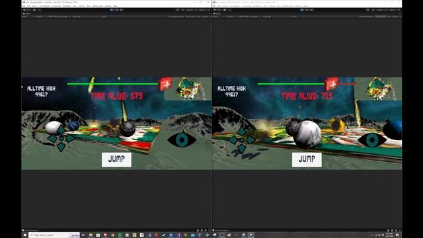Click Play button in left Unity editor
Viewport: 423px width, 238px height.
[x=112, y=10]
